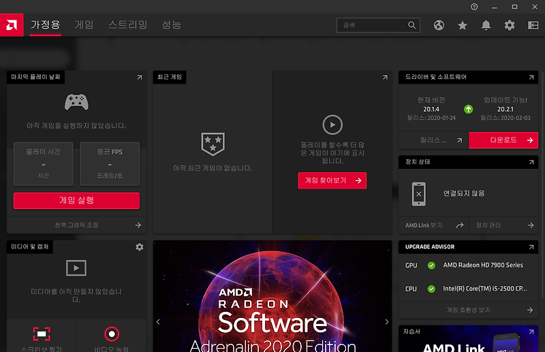Click the CPU green check icon
This screenshot has width=545, height=352.
431,289
